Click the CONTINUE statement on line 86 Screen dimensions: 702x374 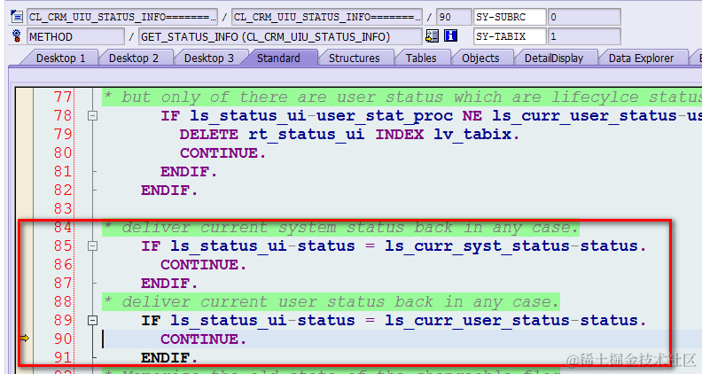click(203, 265)
